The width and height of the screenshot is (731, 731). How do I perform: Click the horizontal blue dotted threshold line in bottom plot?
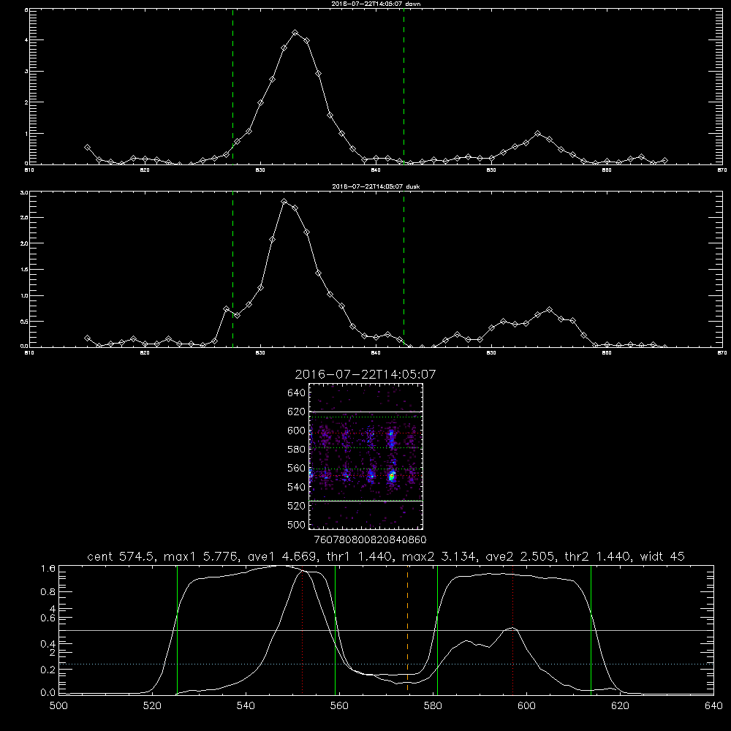coord(386,664)
